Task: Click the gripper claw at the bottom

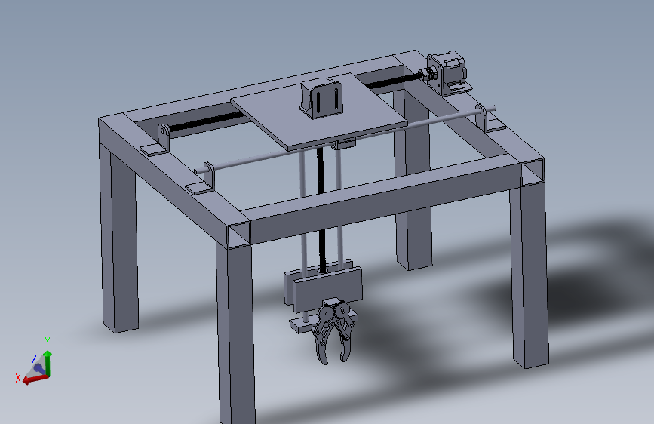Action: point(333,333)
